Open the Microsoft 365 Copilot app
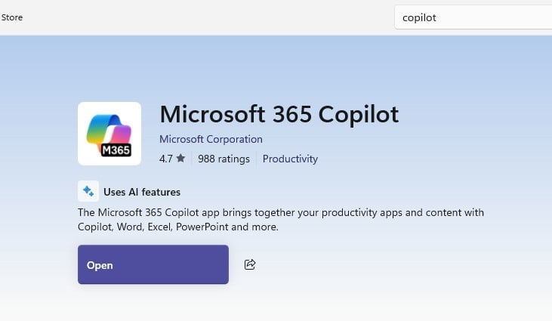Screen dimensions: 552x321 [153, 264]
